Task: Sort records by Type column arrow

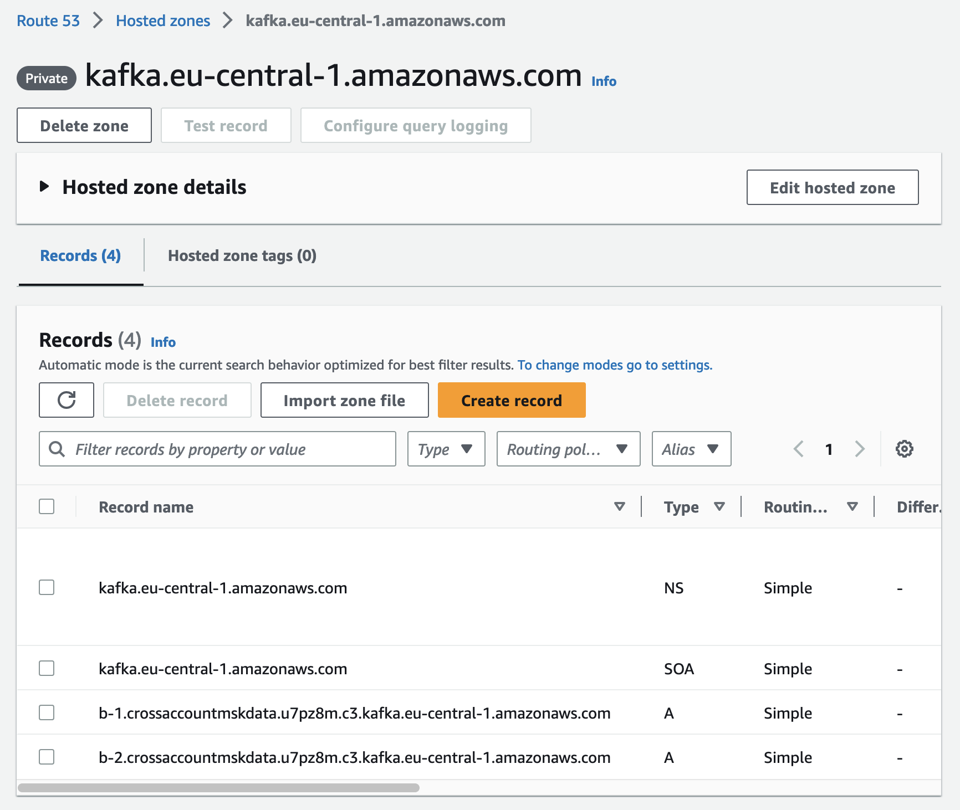Action: pos(719,506)
